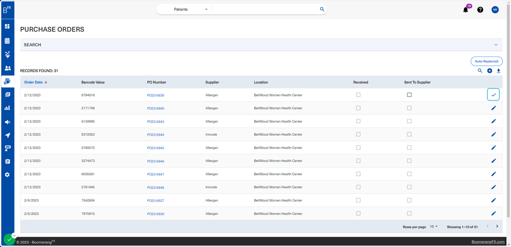Screen dimensions: 511x247
Task: Open the clipboard icon in sidebar
Action: 7,162
